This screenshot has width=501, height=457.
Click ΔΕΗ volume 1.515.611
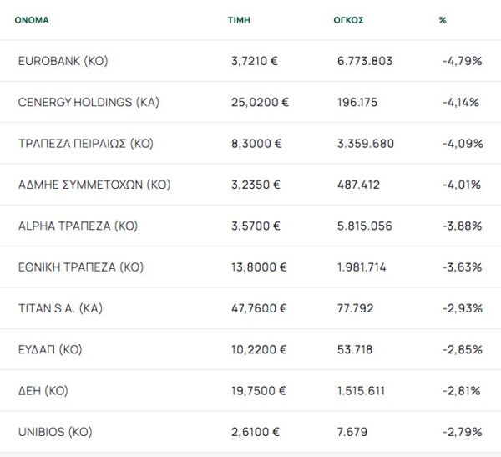point(361,390)
